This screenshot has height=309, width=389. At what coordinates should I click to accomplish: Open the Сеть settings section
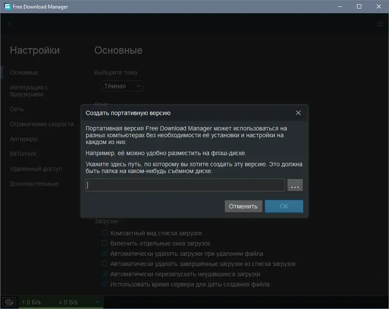(x=17, y=109)
